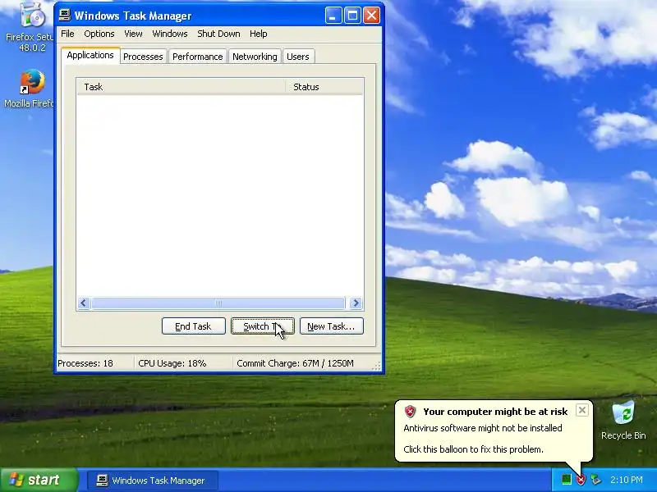Screen dimensions: 657x492
Task: Select the Mozilla Firefox desktop shortcut
Action: click(x=29, y=89)
